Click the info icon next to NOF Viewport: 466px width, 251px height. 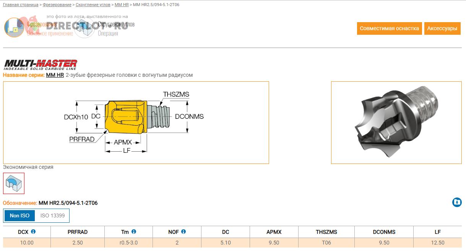pos(183,232)
